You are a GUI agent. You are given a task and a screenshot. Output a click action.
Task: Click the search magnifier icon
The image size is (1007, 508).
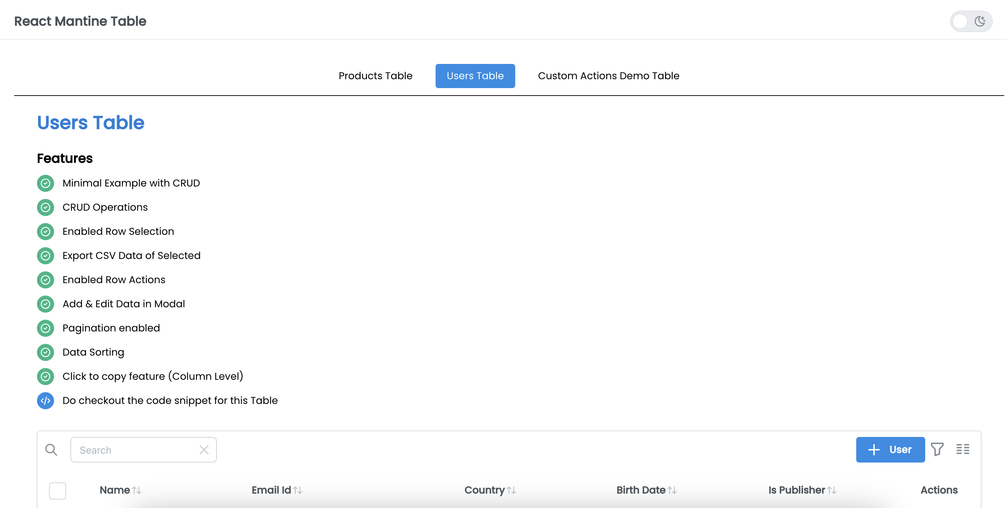point(51,450)
